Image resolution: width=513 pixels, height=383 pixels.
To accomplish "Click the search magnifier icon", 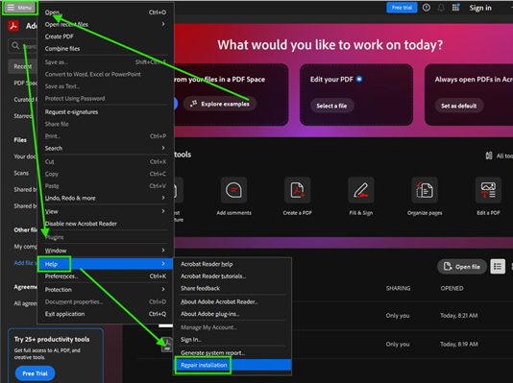I will (15, 46).
